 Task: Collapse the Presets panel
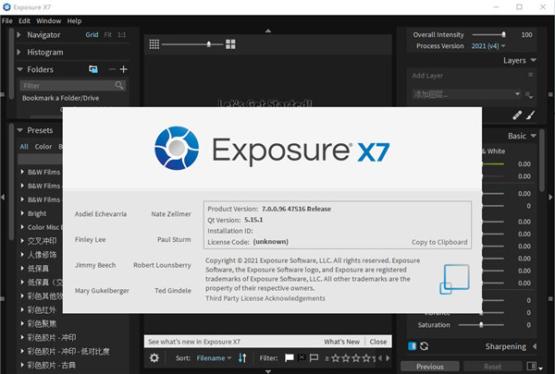[19, 130]
